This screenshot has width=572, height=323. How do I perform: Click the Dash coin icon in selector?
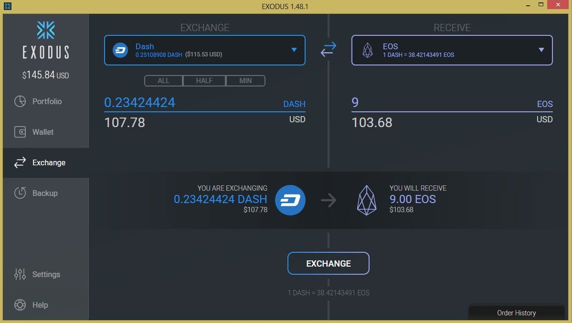coord(120,50)
